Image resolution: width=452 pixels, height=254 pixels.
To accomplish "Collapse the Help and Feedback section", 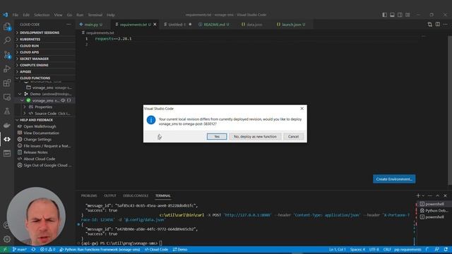I will tap(45, 120).
